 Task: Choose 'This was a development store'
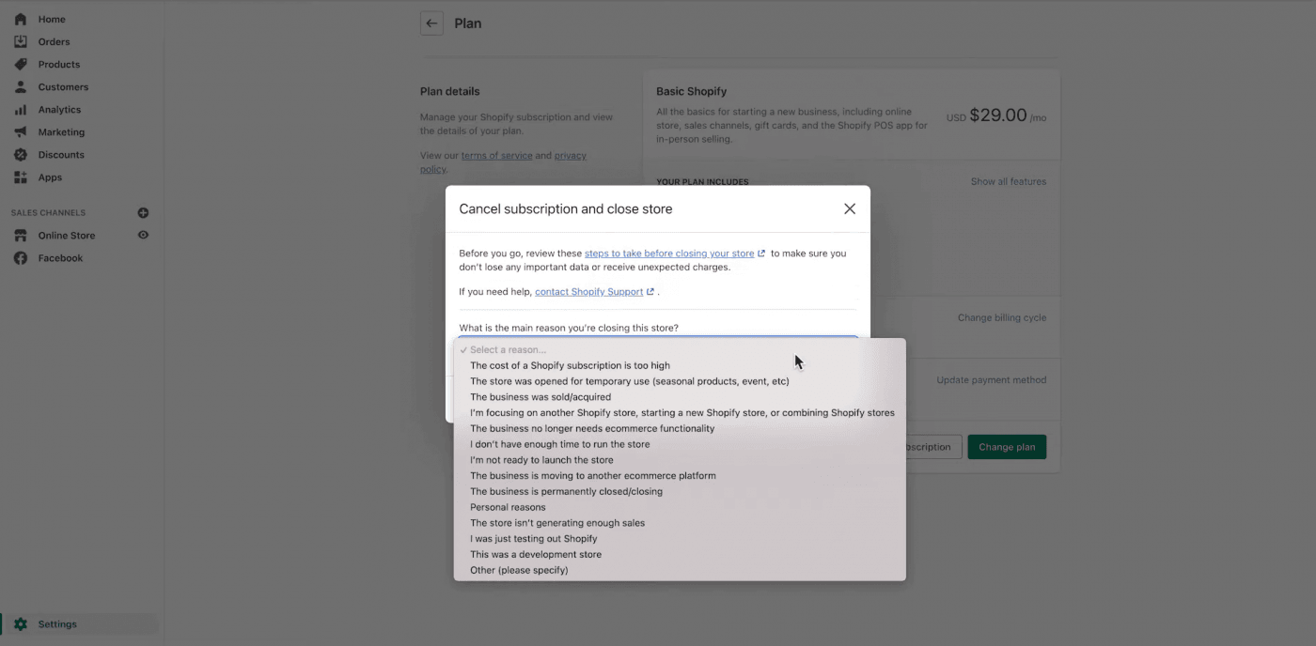click(680, 554)
